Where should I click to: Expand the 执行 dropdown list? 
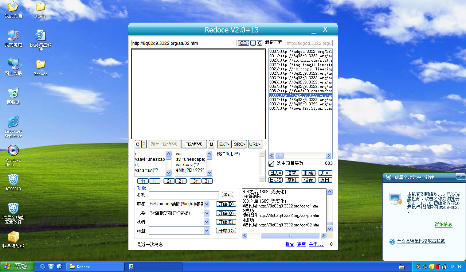click(207, 222)
